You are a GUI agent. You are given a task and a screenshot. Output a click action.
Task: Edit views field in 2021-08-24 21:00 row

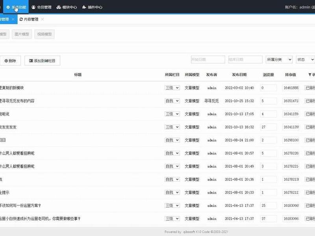[x=269, y=140]
